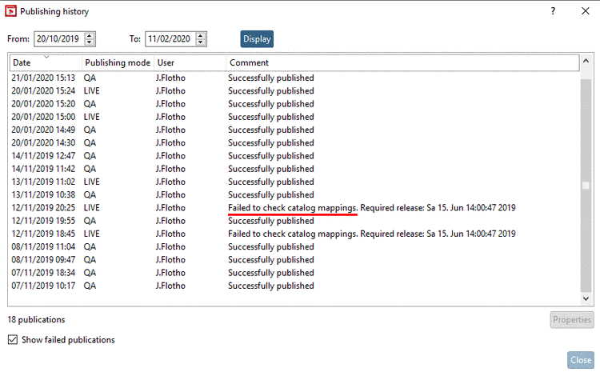Select row dated 13/11/2019 11:02
600x376 pixels.
pyautogui.click(x=294, y=182)
